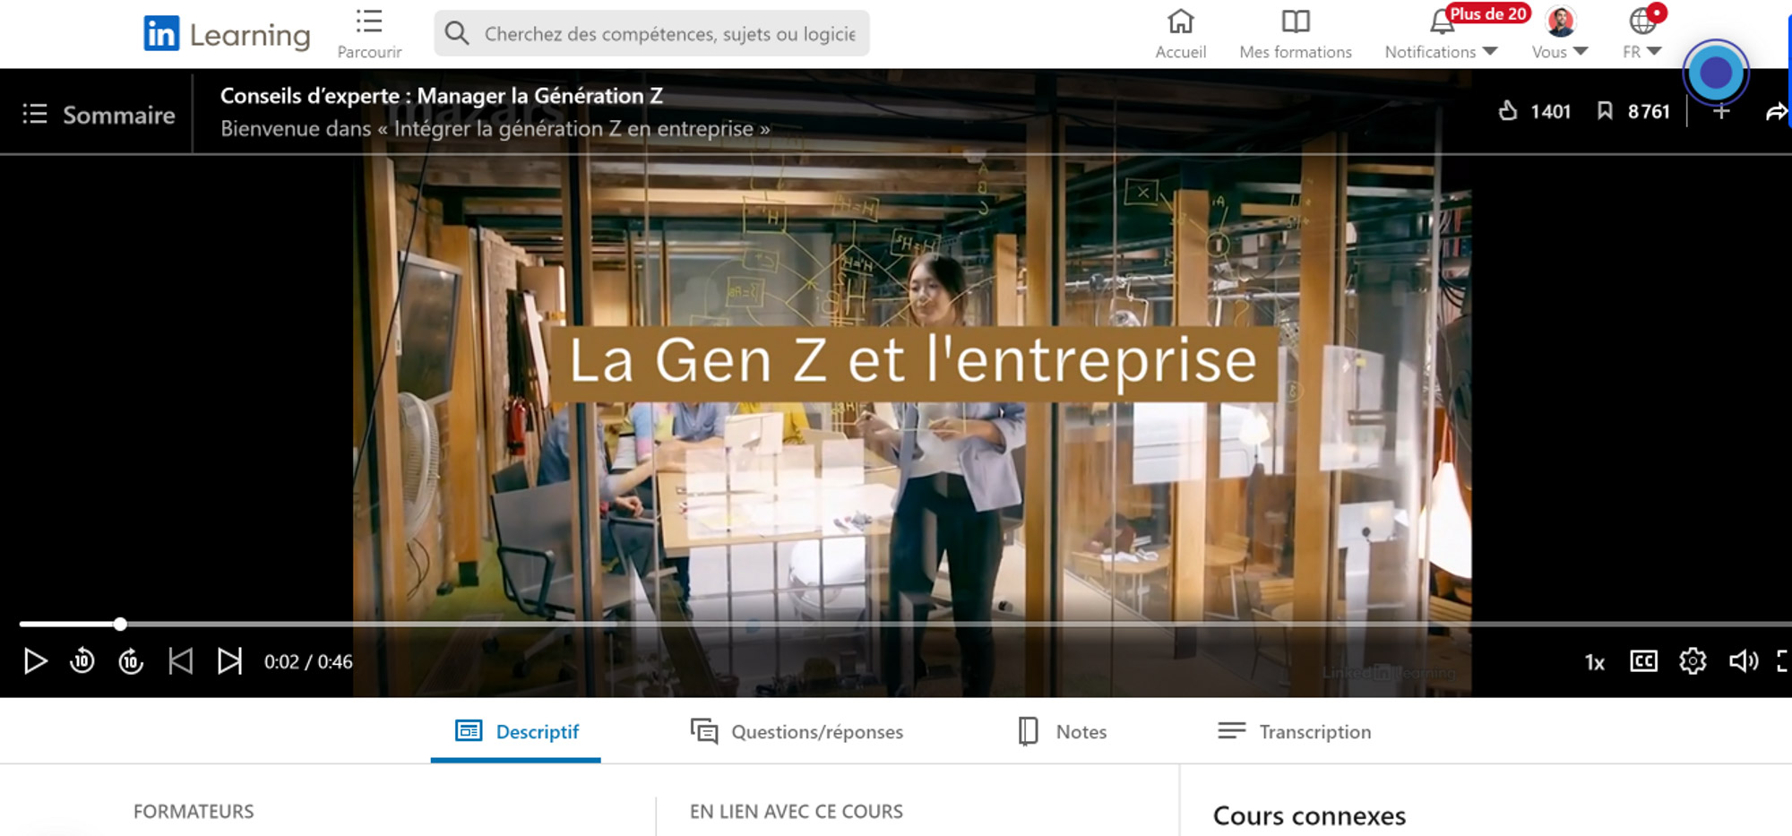Mute the video volume
The width and height of the screenshot is (1792, 836).
(1744, 661)
